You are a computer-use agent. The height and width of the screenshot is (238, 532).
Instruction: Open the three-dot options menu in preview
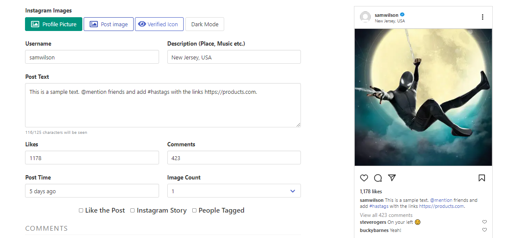tap(482, 17)
